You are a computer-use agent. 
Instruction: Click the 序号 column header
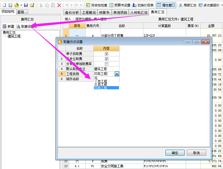pyautogui.click(x=77, y=26)
